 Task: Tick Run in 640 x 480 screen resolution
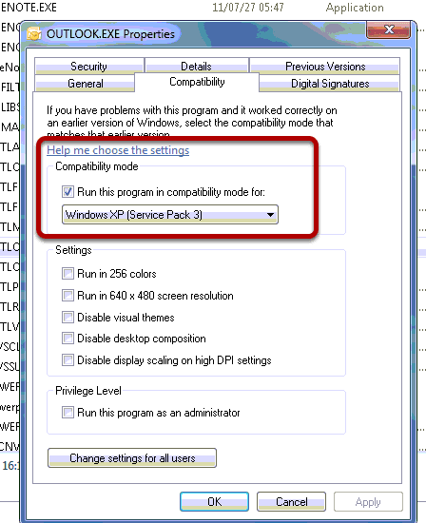68,296
